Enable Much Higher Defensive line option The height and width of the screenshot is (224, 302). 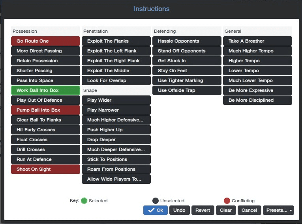(116, 120)
